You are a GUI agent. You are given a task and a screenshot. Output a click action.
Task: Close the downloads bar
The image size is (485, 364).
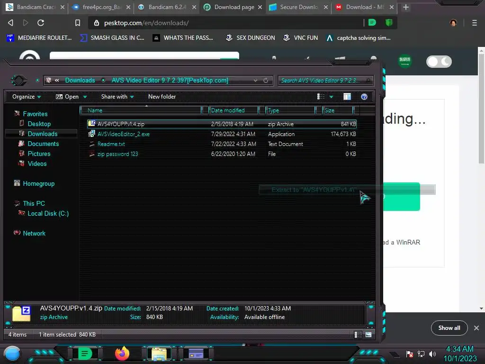tap(476, 328)
